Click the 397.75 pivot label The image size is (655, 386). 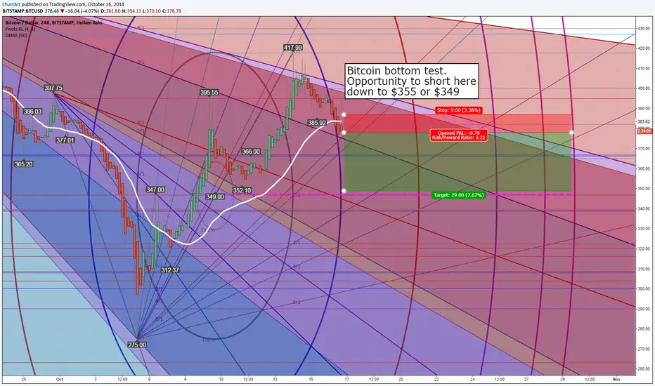(x=53, y=88)
